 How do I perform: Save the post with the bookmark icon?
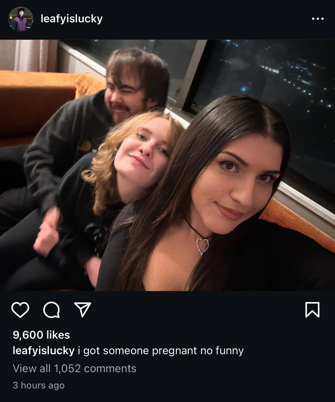(312, 310)
